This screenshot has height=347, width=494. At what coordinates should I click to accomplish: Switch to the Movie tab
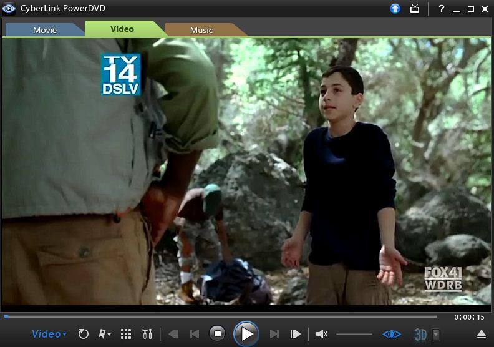tap(45, 30)
